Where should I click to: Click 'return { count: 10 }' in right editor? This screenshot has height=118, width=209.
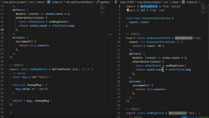(148, 46)
